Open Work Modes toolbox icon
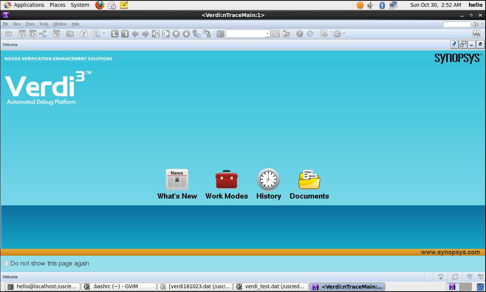The image size is (486, 292). pos(227,179)
